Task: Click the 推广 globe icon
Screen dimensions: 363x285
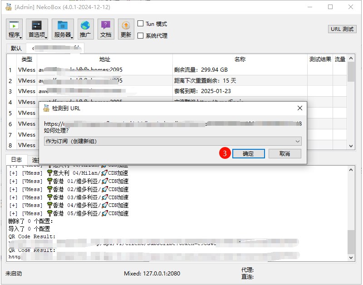Action: coord(86,28)
